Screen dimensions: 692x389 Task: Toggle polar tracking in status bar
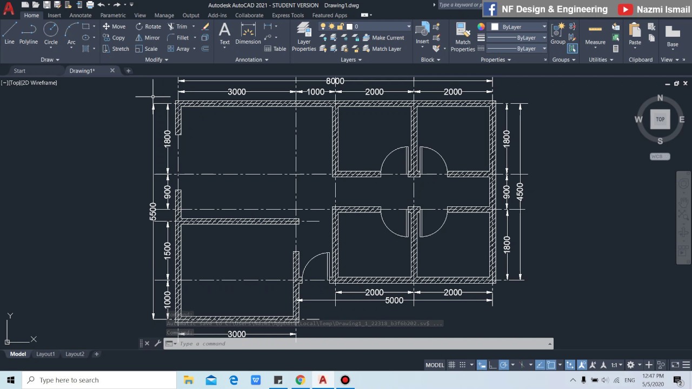click(503, 365)
